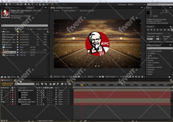Open the Workspace Effects dropdown
The width and height of the screenshot is (173, 122).
click(x=137, y=5)
